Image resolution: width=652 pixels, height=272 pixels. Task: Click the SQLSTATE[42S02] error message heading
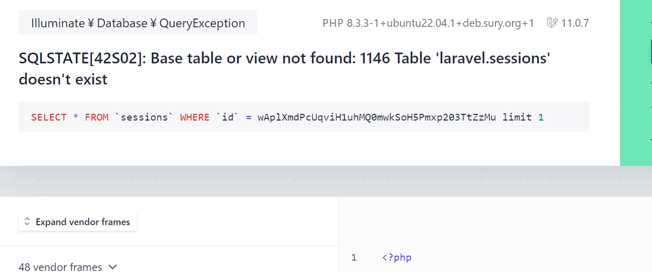(x=285, y=69)
